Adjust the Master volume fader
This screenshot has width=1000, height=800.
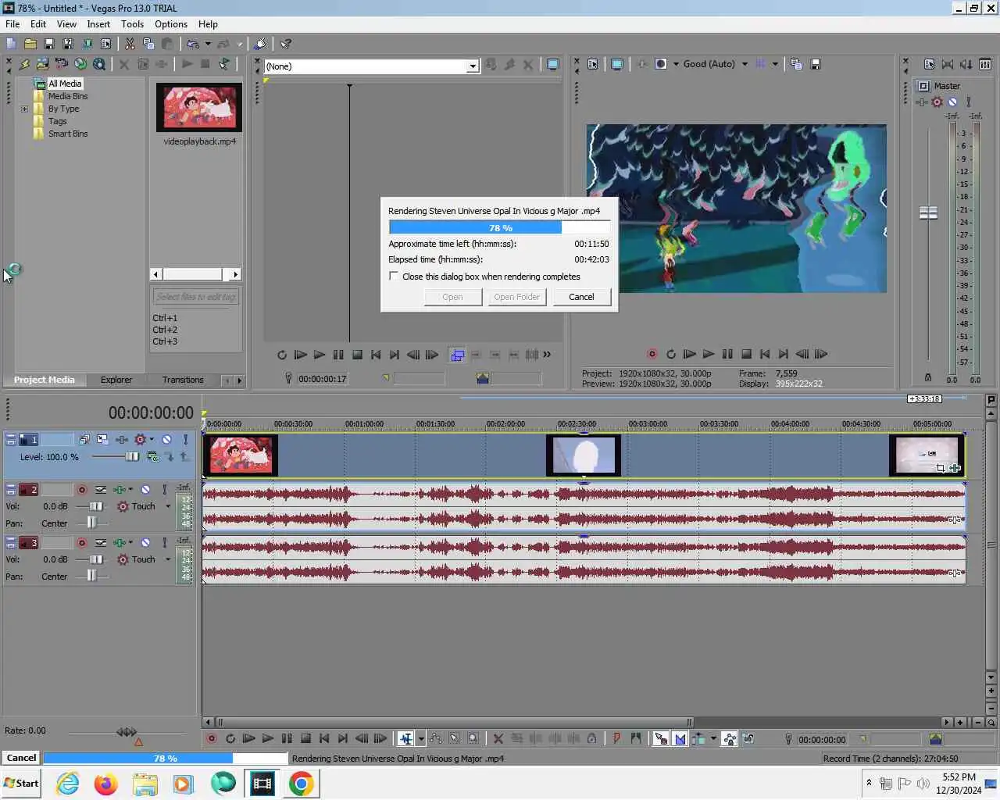tap(928, 212)
